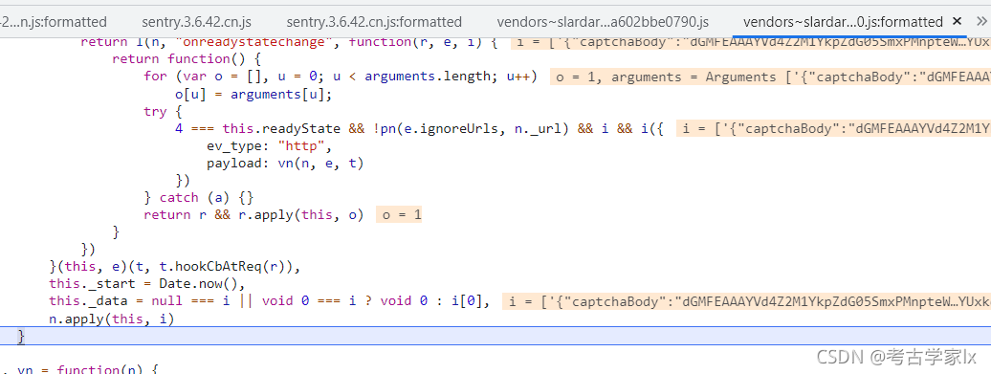Click the 'try {' line
The width and height of the screenshot is (991, 374).
coord(163,111)
